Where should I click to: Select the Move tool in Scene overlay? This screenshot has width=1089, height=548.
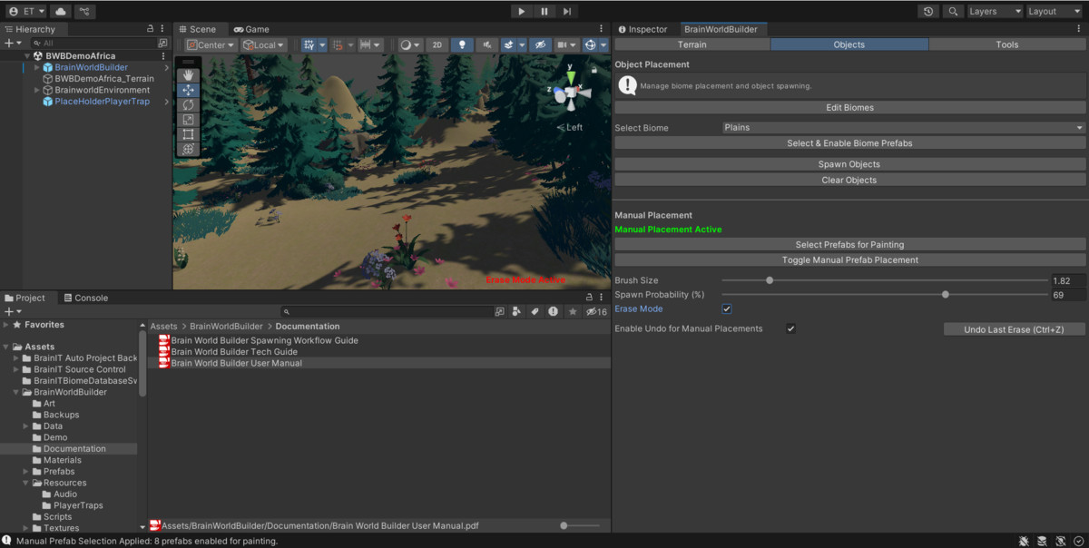pos(189,90)
